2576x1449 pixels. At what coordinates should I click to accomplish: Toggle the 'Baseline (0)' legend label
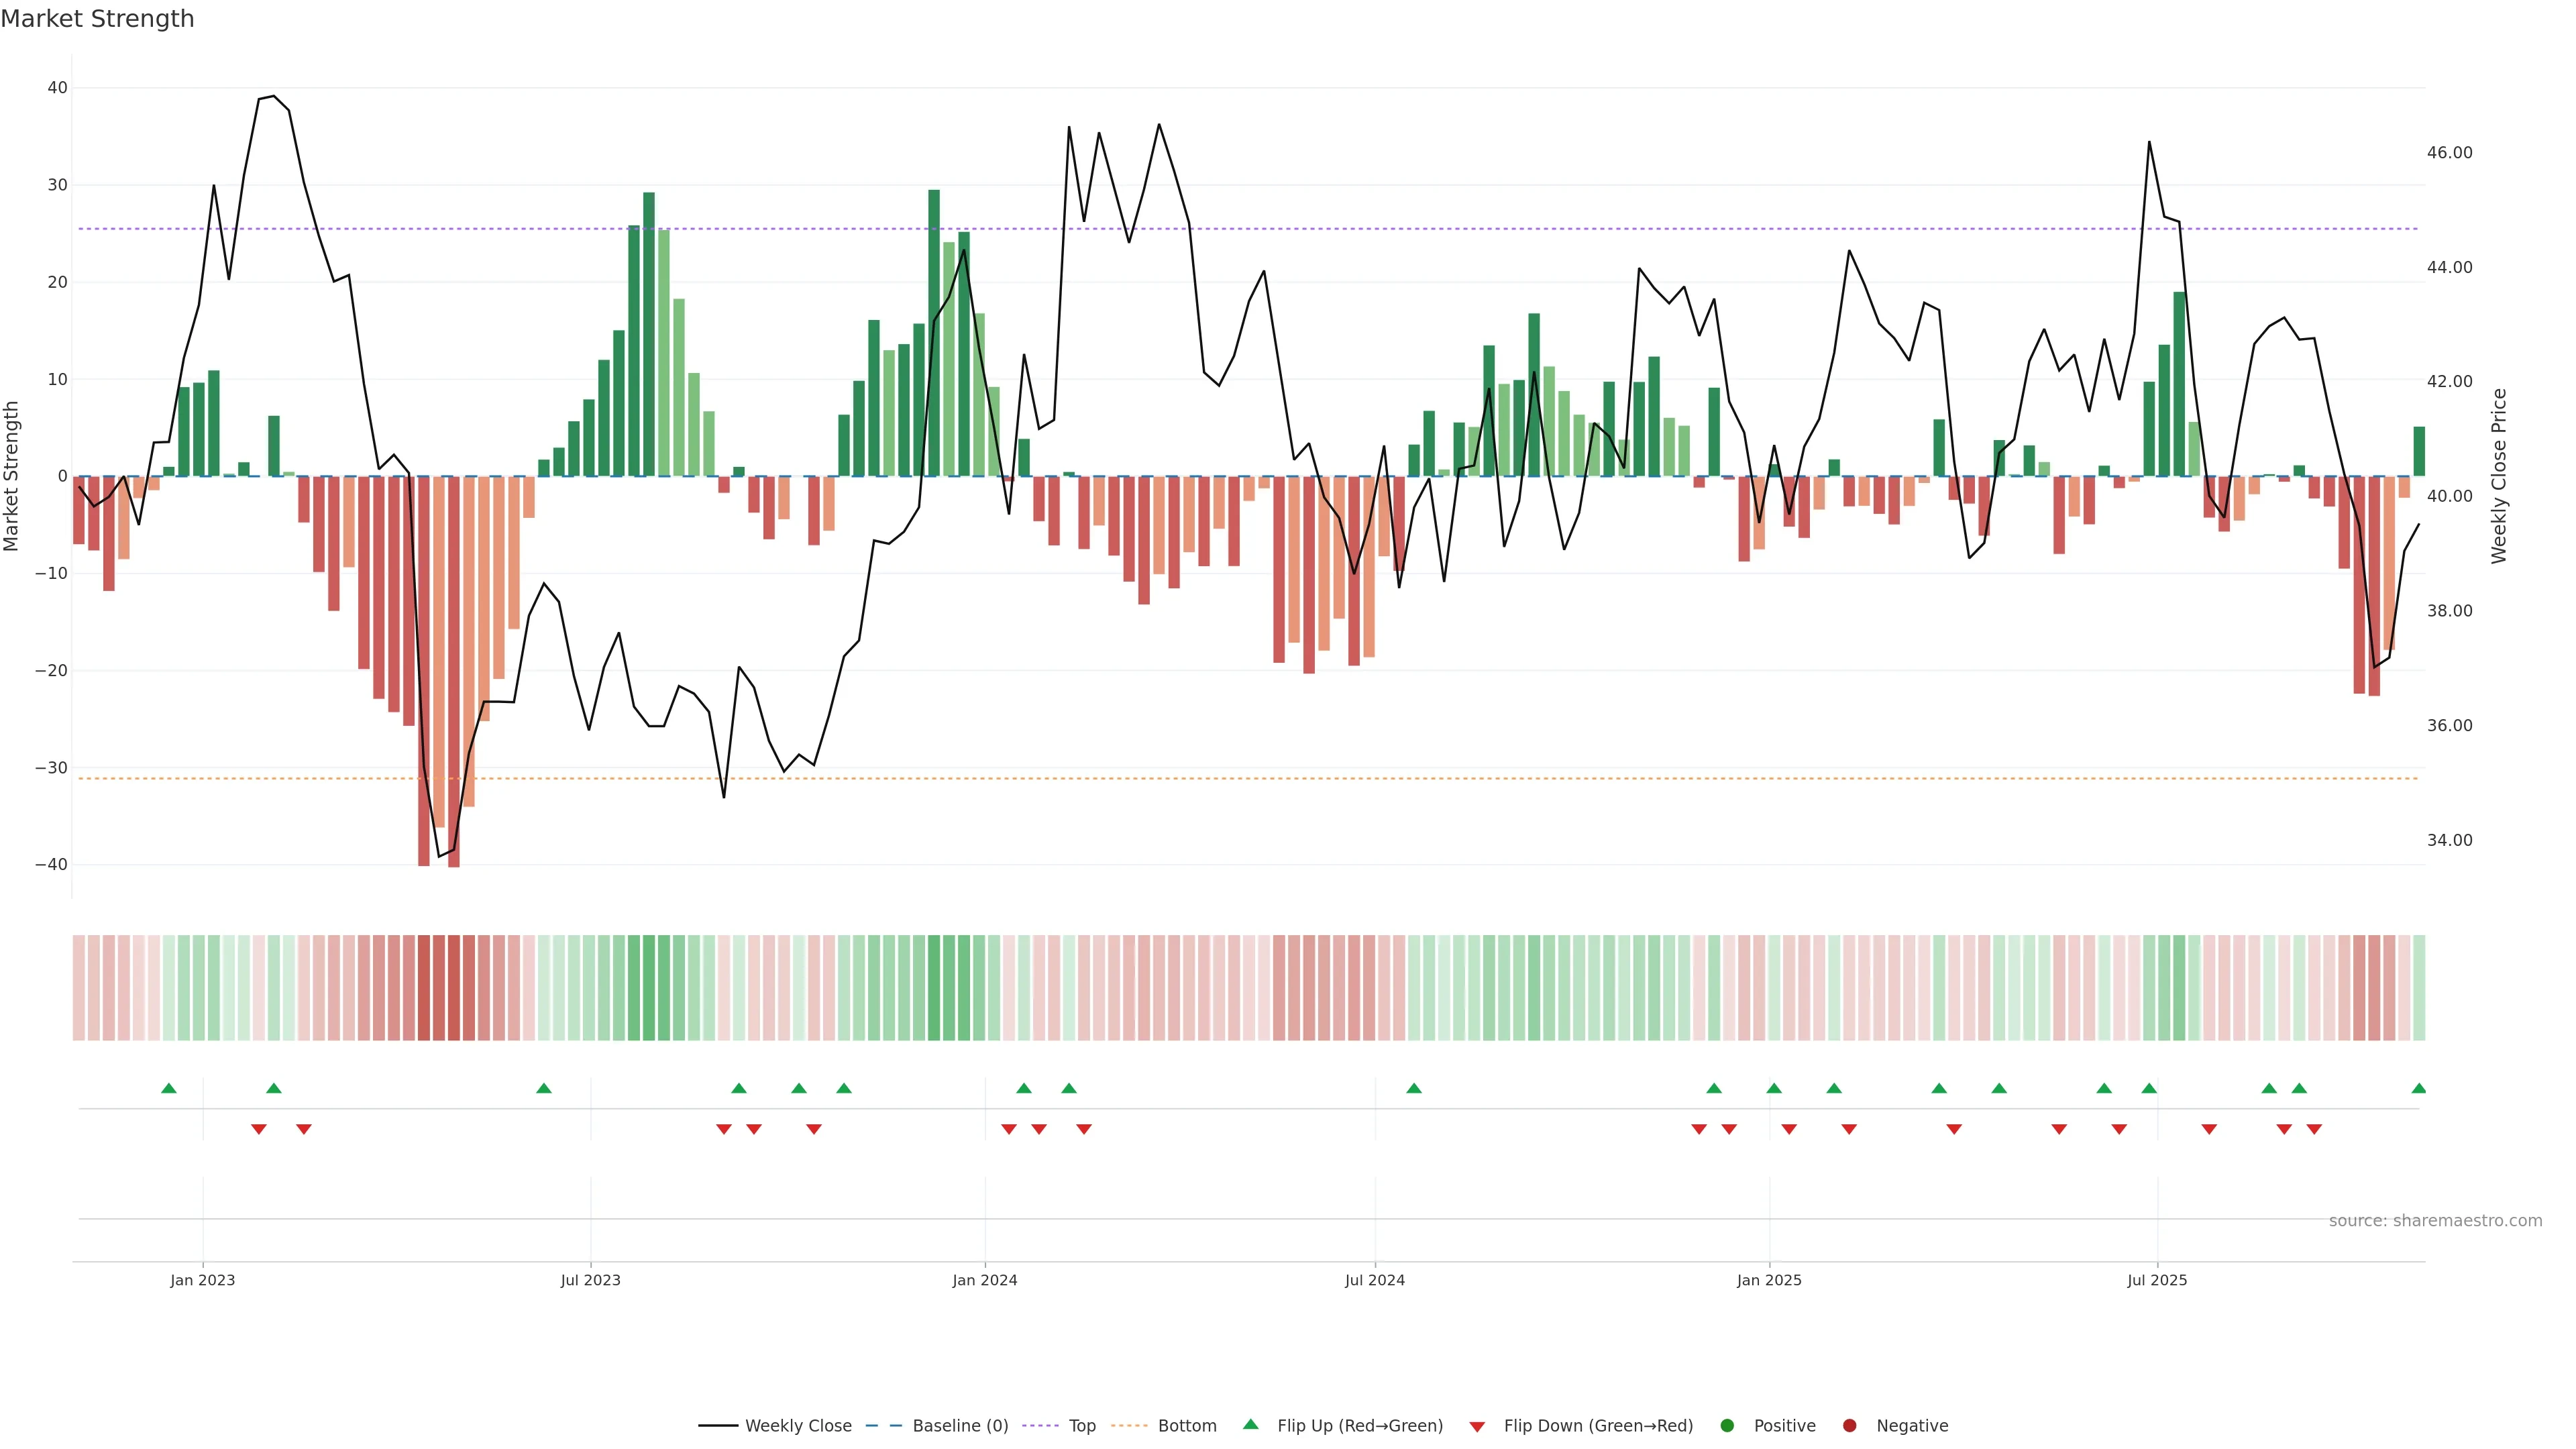(960, 1426)
